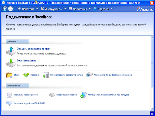The width and height of the screenshot is (155, 116).
Task: Click the Acronis Secure Zone shield icon
Action: click(x=89, y=75)
